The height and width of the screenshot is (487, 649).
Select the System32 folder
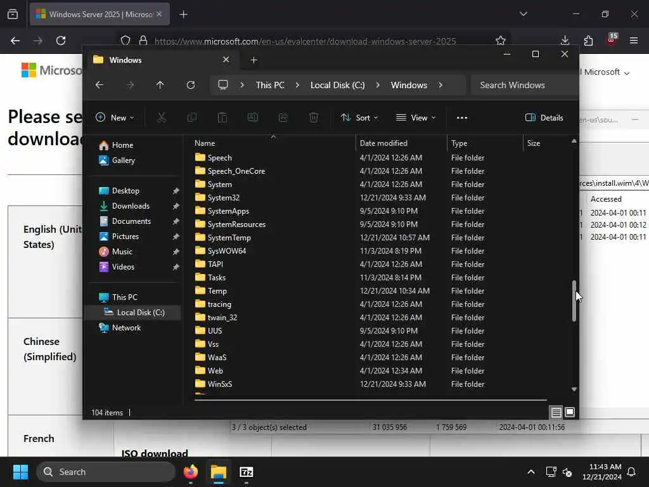224,198
